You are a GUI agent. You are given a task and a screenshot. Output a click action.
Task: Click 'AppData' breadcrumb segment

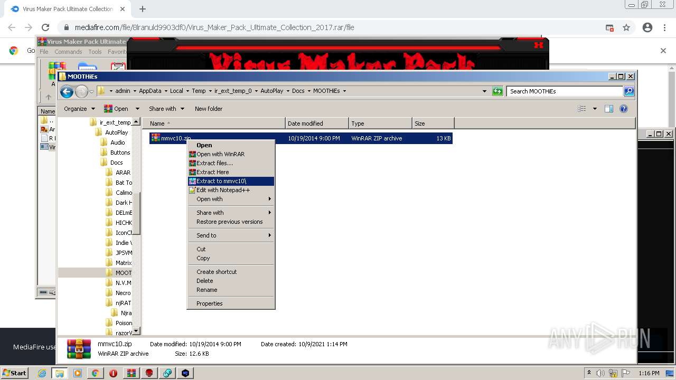point(150,91)
